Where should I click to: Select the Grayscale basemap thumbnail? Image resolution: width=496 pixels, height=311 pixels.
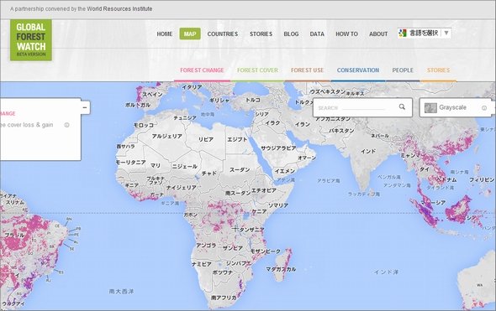point(430,108)
